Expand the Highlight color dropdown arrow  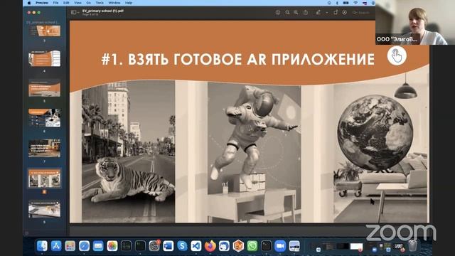[x=327, y=13]
